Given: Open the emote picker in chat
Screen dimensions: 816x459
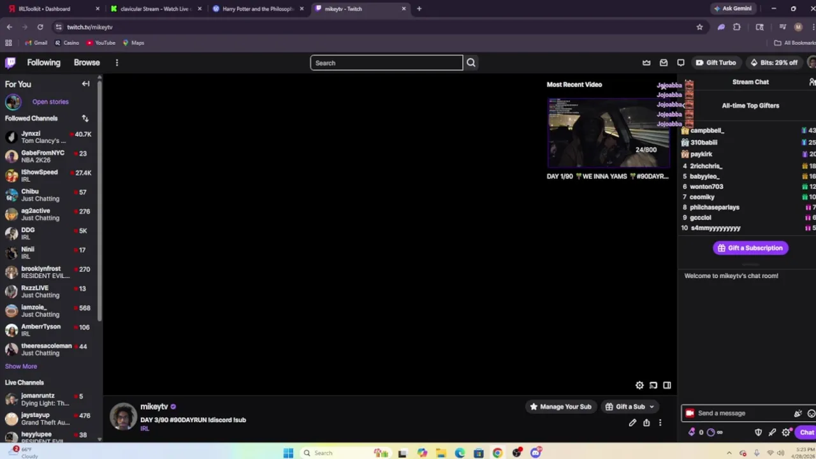Looking at the screenshot, I should pos(812,413).
